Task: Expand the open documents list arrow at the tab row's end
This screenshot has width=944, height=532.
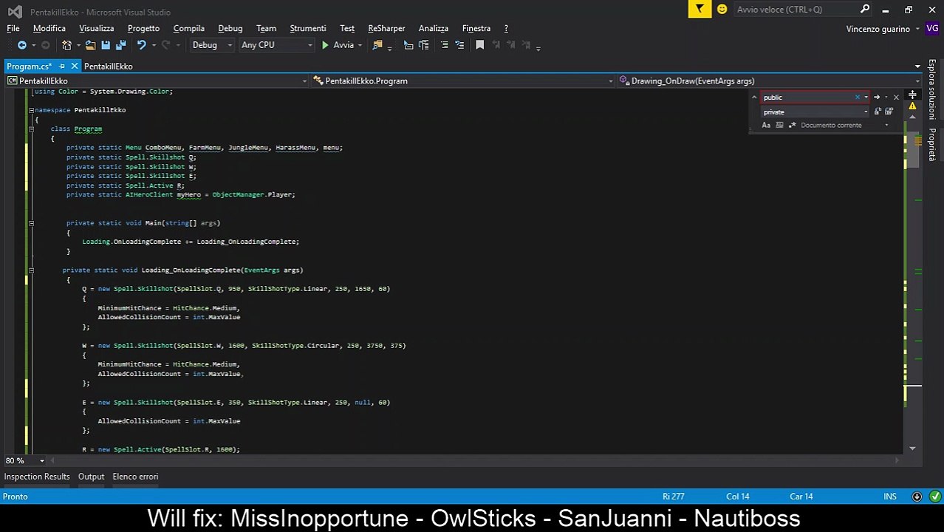Action: tap(917, 66)
